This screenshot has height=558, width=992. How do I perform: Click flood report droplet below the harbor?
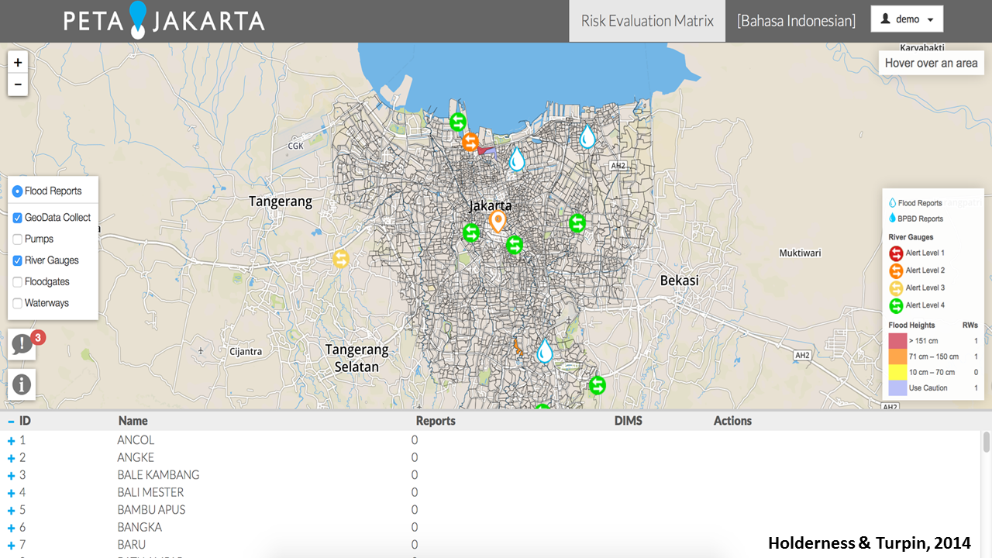[517, 159]
